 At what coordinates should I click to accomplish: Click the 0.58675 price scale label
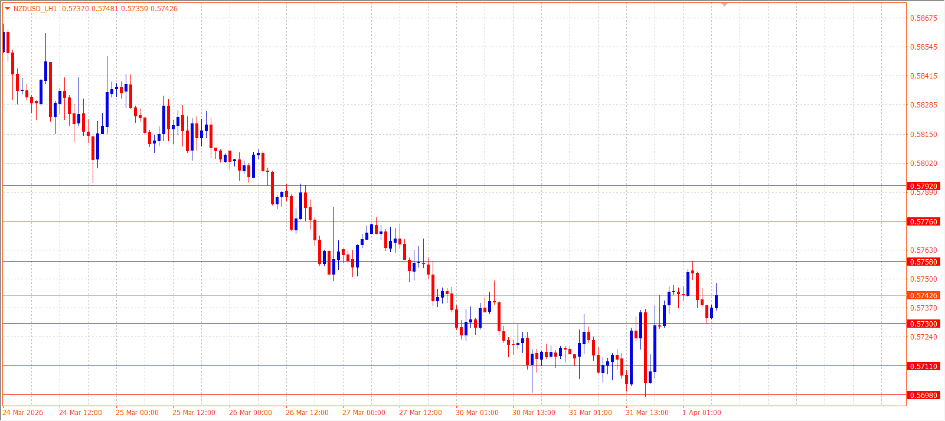pyautogui.click(x=924, y=18)
